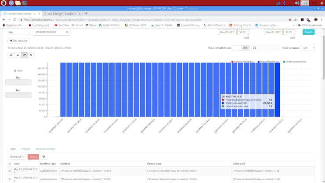Select the line chart view icon

pyautogui.click(x=11, y=55)
